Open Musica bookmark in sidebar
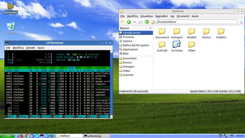Image resolution: width=245 pixels, height=138 pixels. tap(125, 62)
